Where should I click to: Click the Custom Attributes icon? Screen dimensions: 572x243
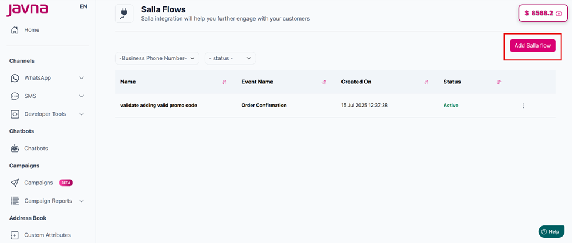[15, 235]
